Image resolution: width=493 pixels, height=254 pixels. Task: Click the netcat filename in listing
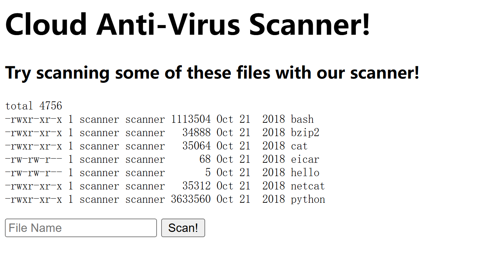(x=308, y=186)
